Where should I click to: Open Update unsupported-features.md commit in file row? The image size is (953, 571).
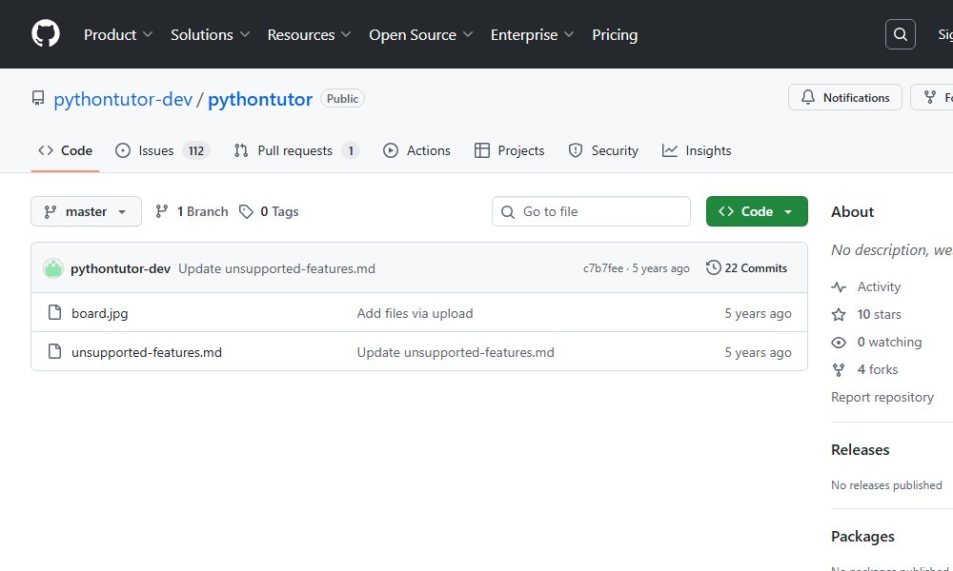(456, 352)
